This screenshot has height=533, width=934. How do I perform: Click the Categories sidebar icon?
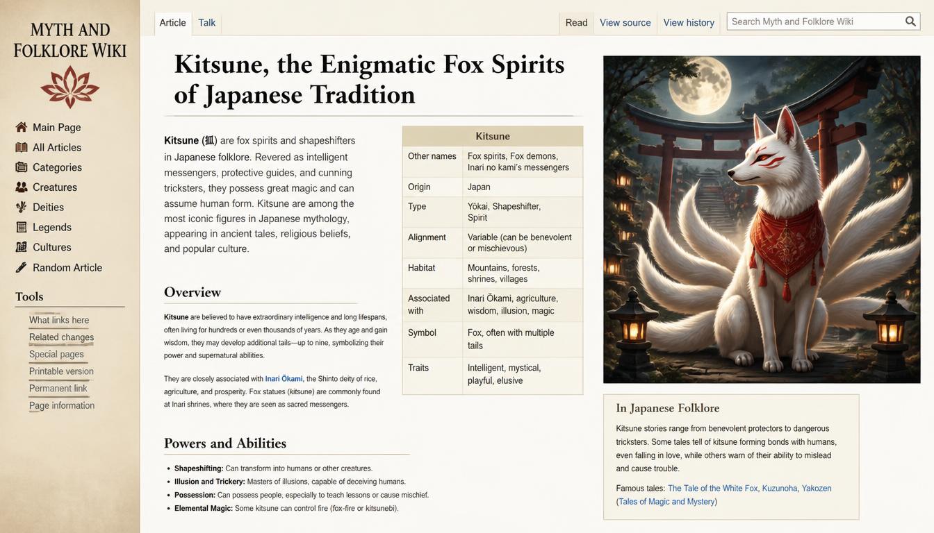coord(22,167)
